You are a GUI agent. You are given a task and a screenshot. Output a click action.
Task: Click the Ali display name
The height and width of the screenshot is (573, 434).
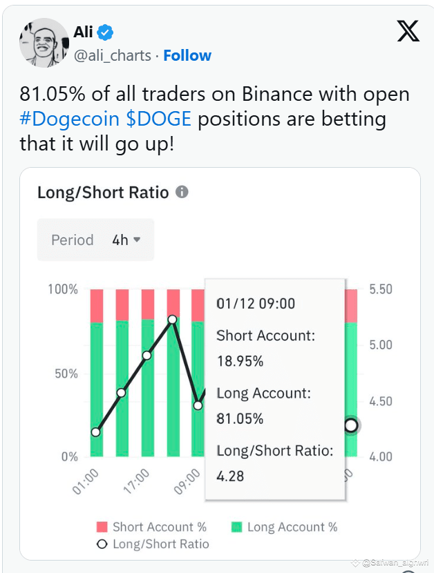83,32
